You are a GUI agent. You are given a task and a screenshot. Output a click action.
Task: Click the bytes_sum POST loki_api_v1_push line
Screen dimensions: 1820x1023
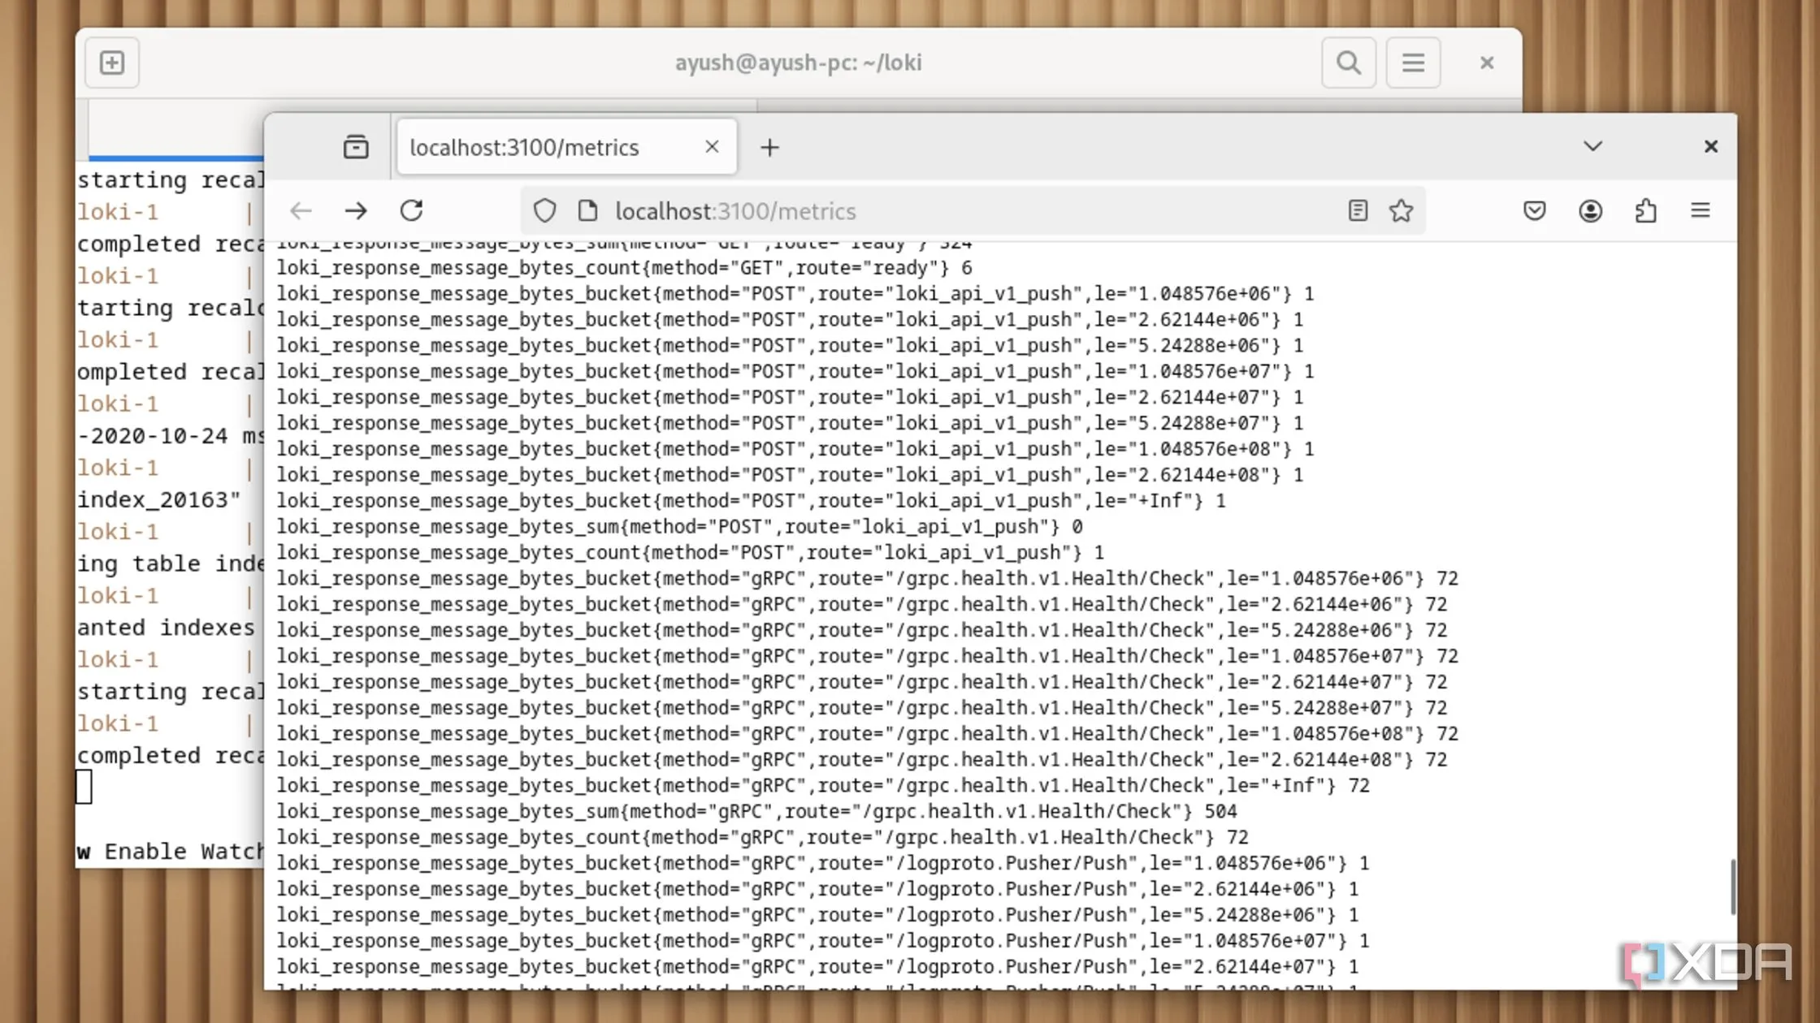[x=679, y=527]
